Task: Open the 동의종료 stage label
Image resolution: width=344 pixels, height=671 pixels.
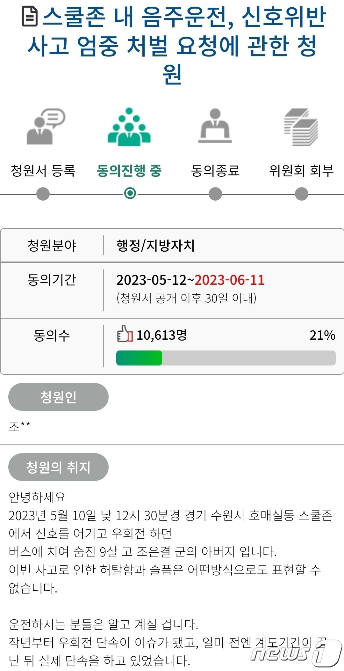Action: point(215,170)
